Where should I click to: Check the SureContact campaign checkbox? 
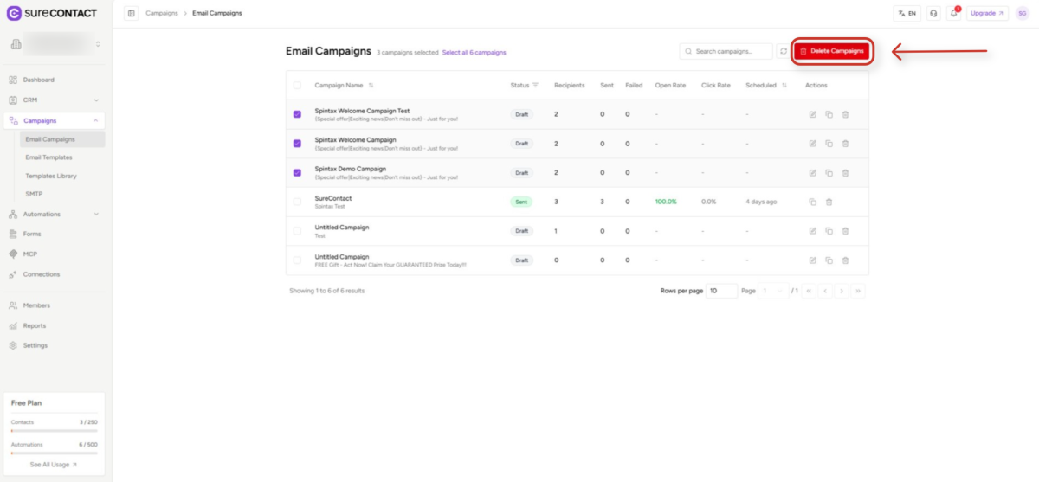[297, 202]
